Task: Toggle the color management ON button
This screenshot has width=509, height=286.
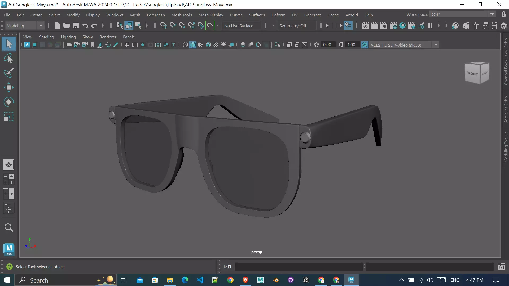Action: 365,45
